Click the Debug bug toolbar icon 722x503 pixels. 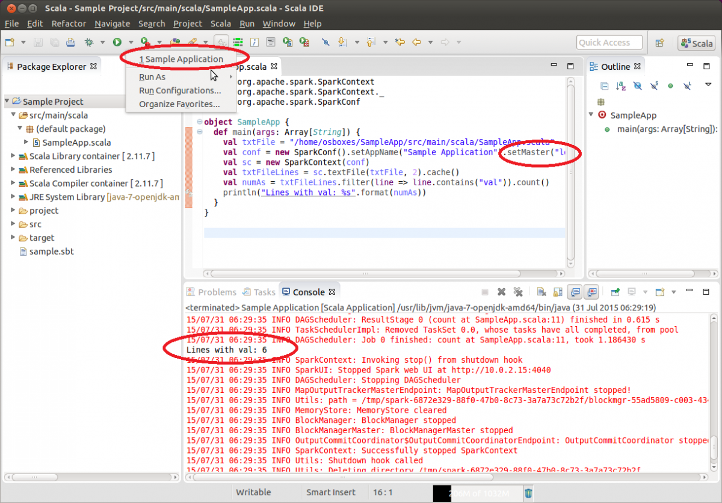[x=89, y=42]
